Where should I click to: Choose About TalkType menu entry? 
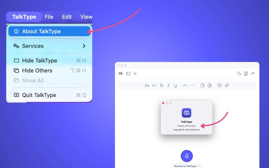[x=49, y=31]
